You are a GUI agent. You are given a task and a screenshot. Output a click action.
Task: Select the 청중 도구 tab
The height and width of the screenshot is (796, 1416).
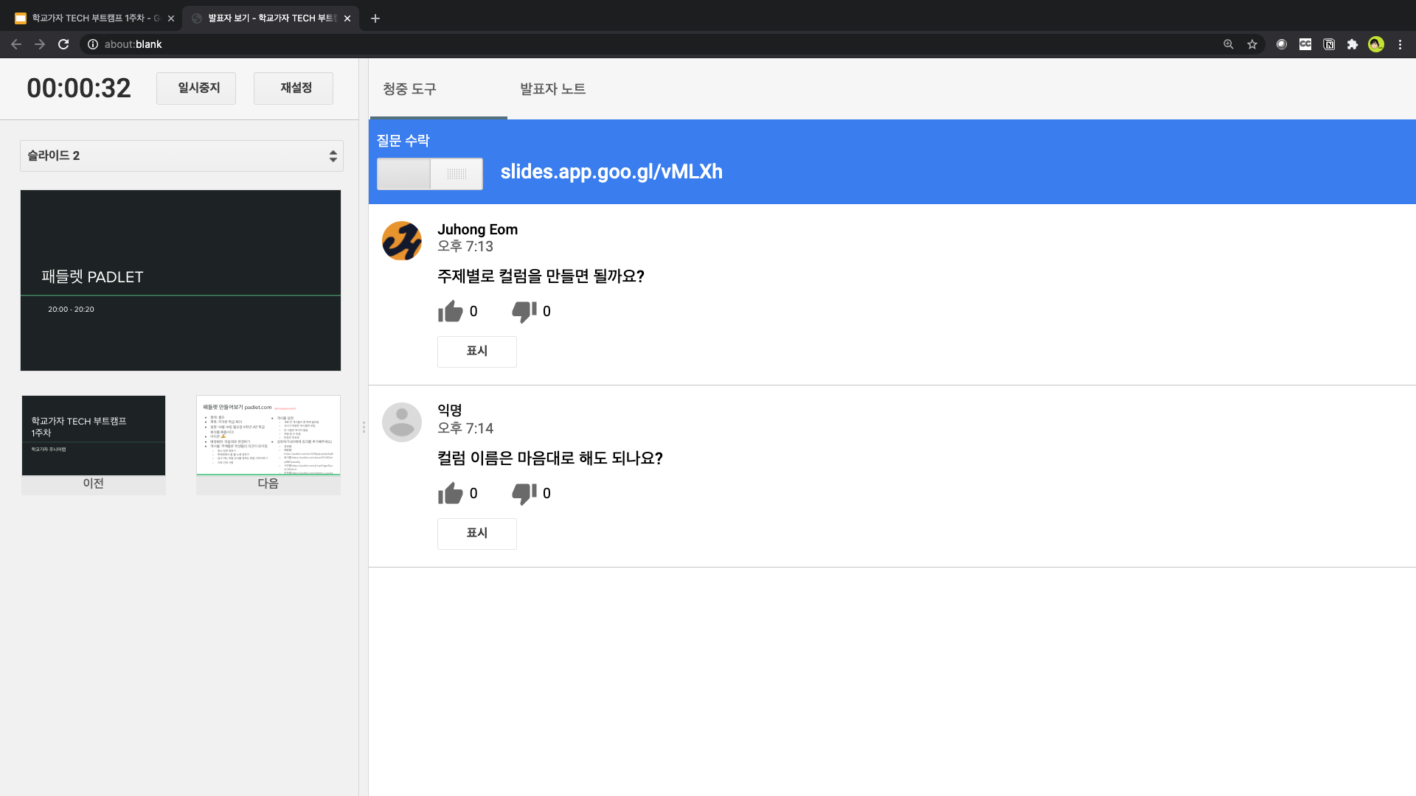pos(409,89)
